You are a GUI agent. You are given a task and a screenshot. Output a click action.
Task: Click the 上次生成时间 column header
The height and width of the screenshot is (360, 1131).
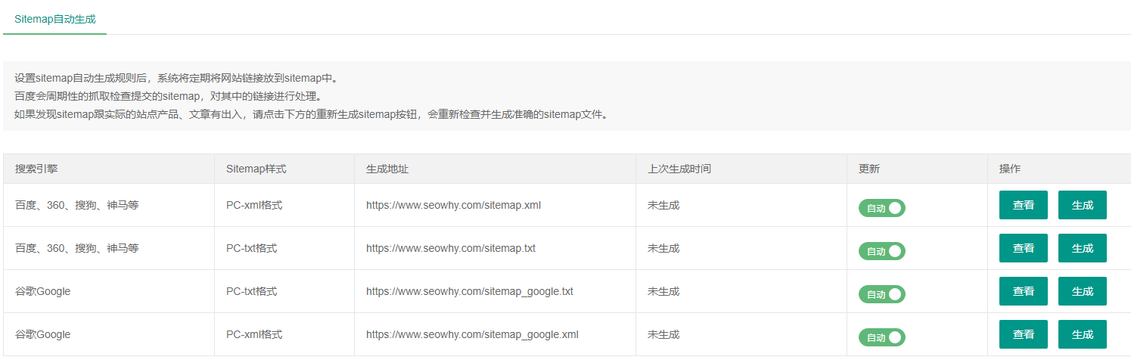679,169
